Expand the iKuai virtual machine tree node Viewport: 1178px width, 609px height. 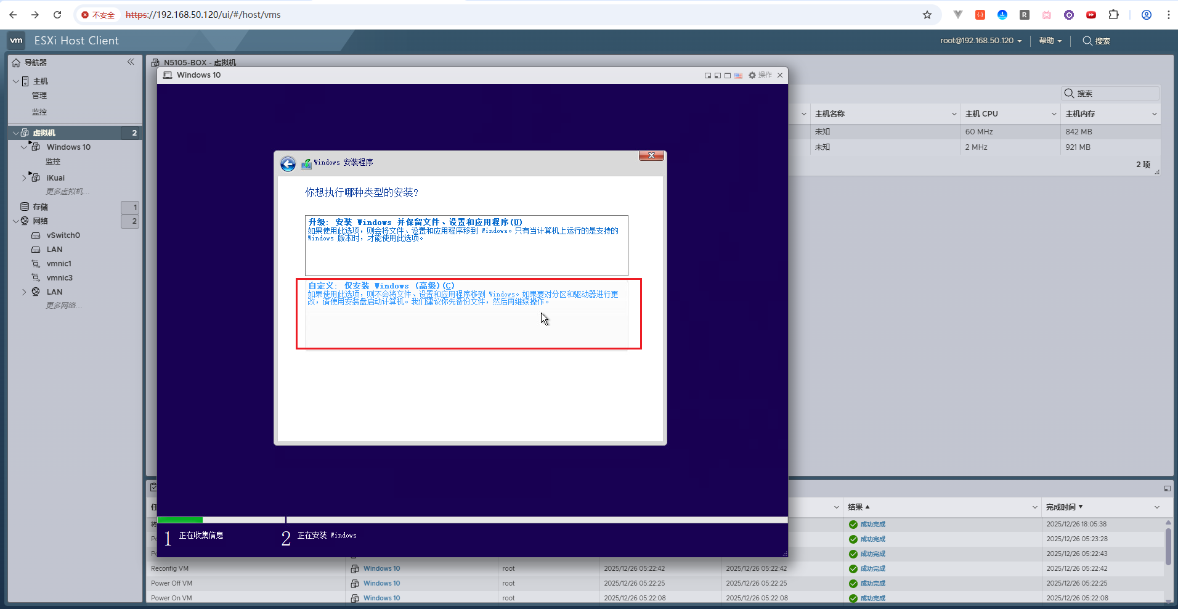coord(24,178)
